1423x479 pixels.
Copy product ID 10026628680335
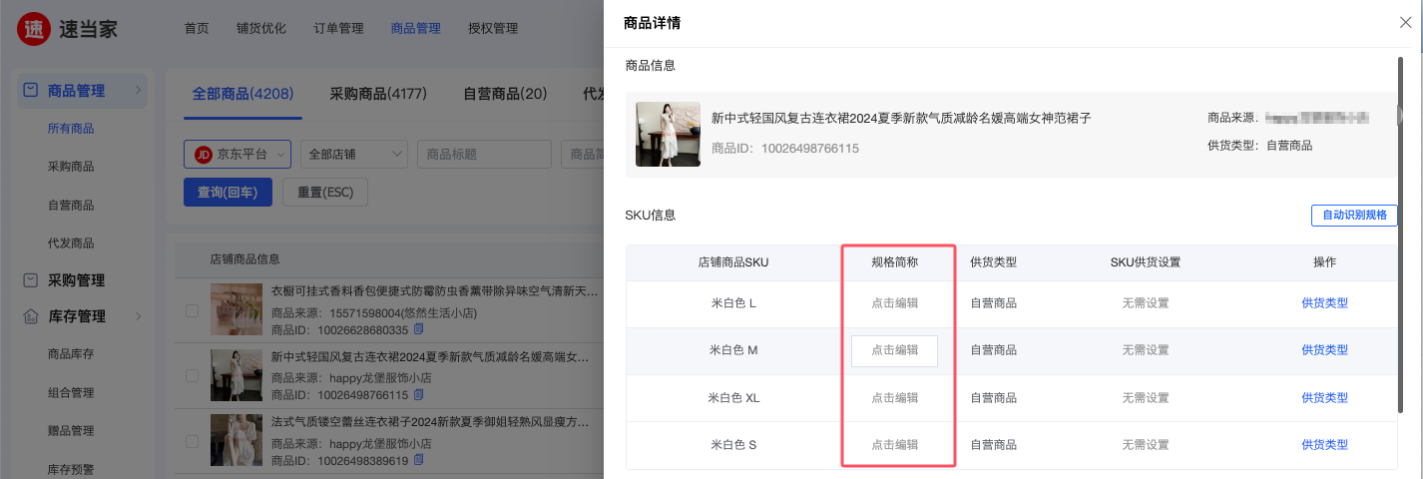(419, 329)
